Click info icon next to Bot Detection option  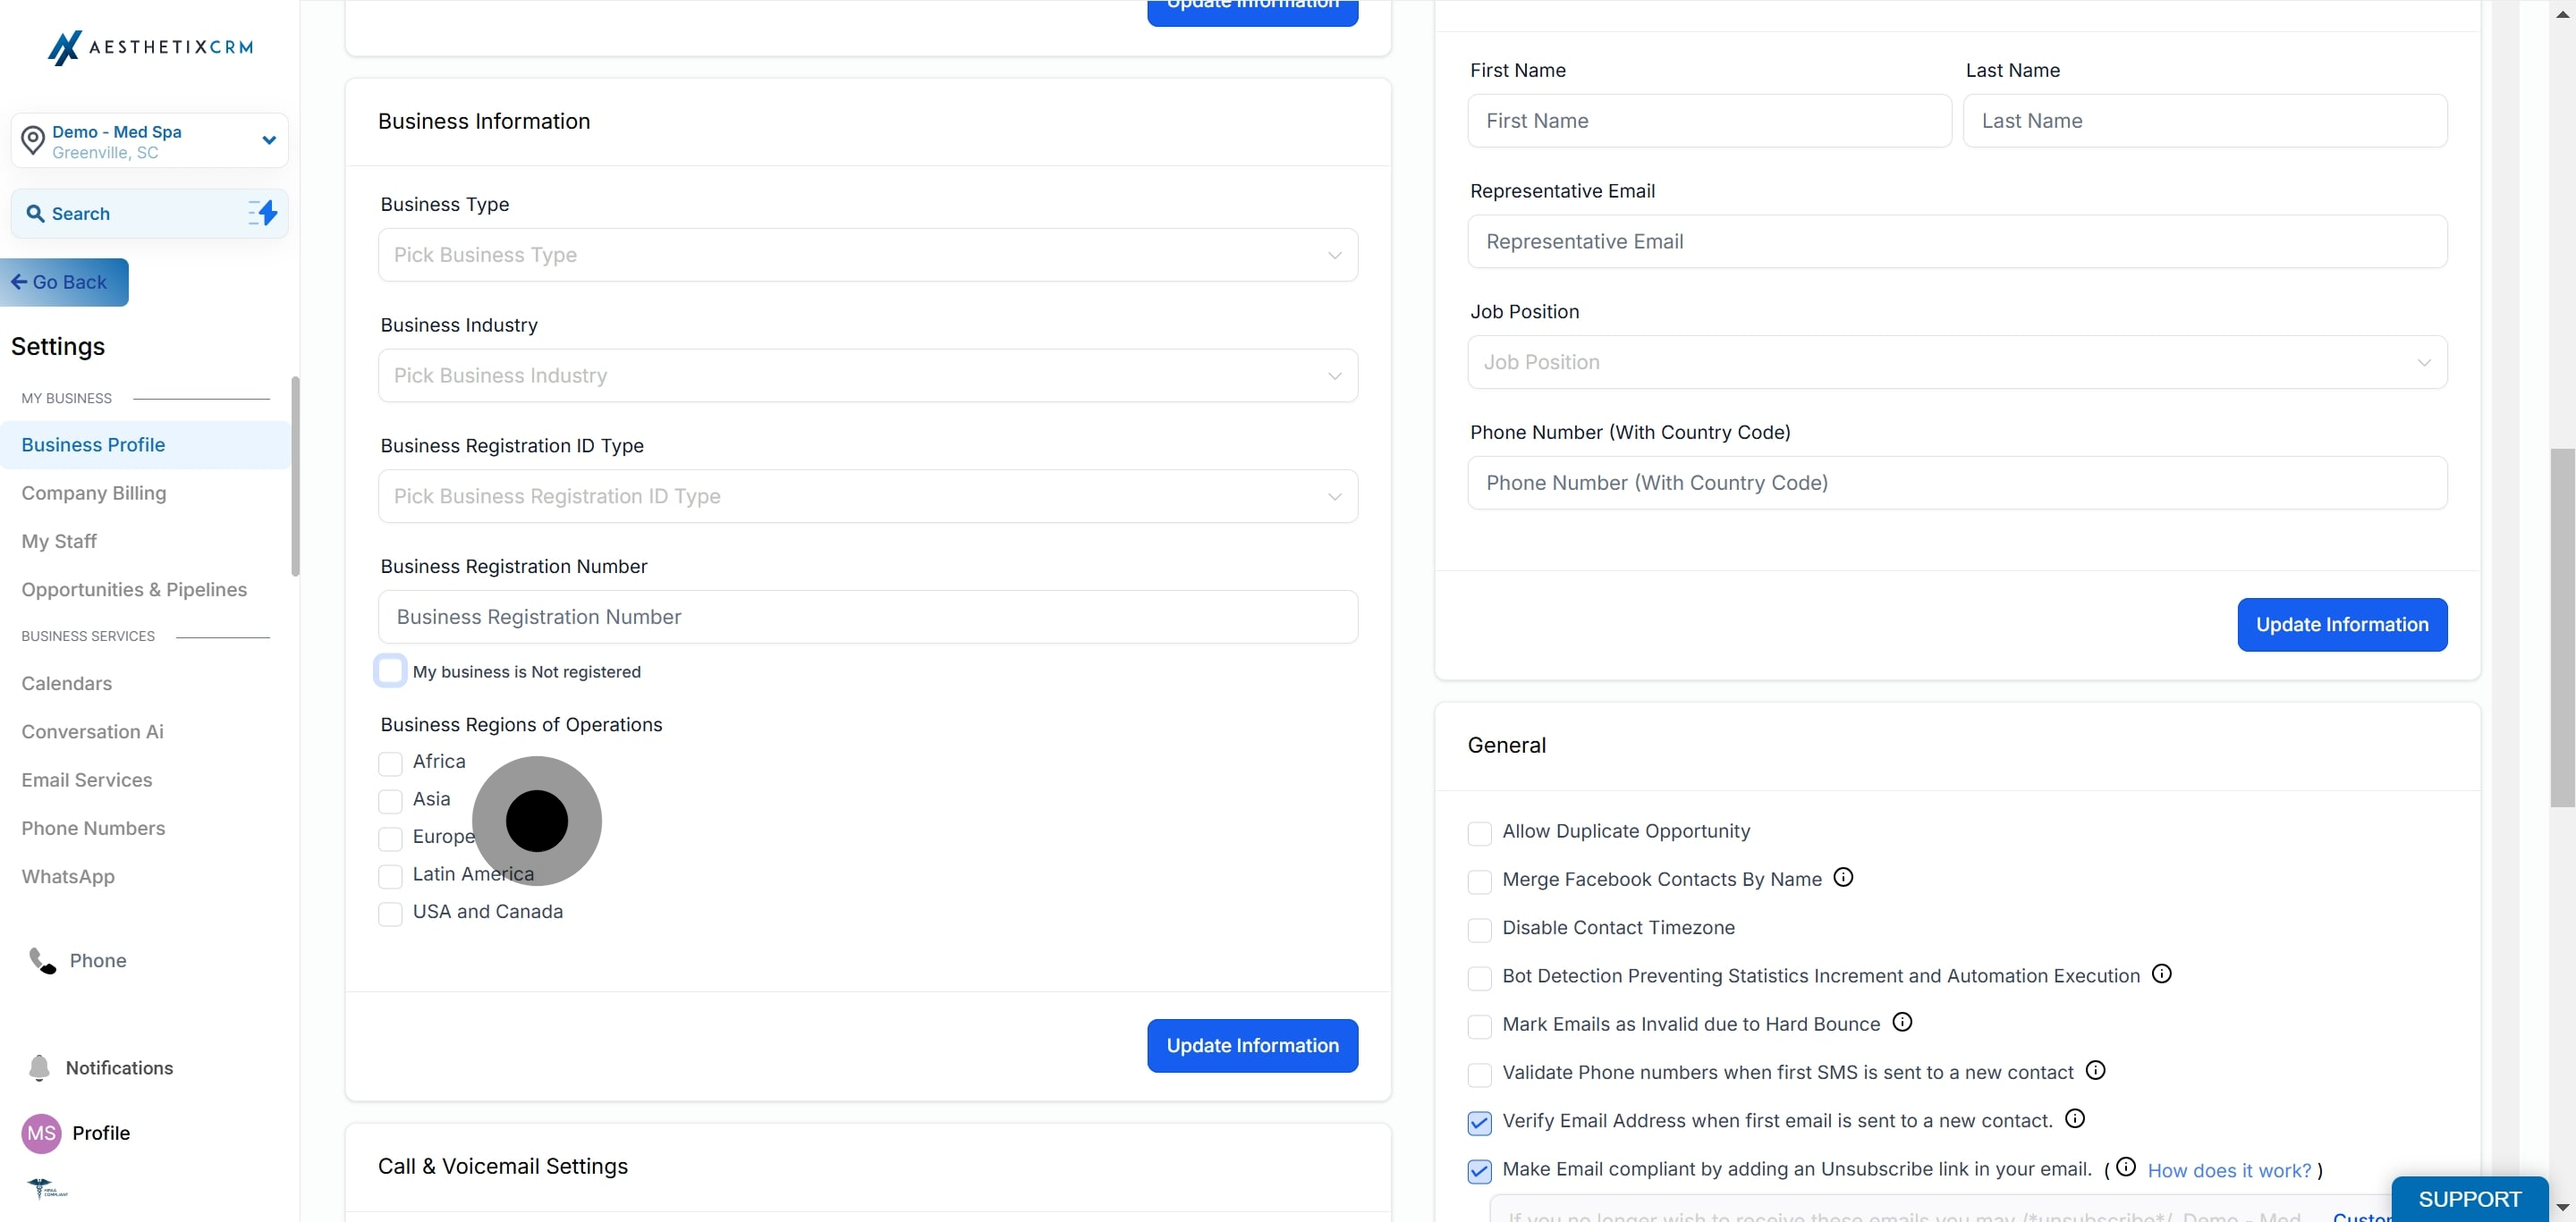click(2161, 973)
